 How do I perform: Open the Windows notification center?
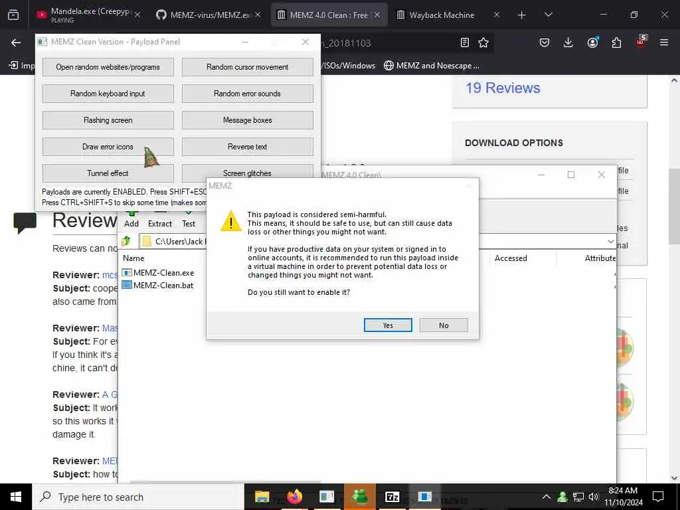658,497
